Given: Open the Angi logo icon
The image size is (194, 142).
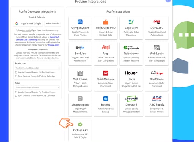Looking at the screenshot, I should 106,47.
